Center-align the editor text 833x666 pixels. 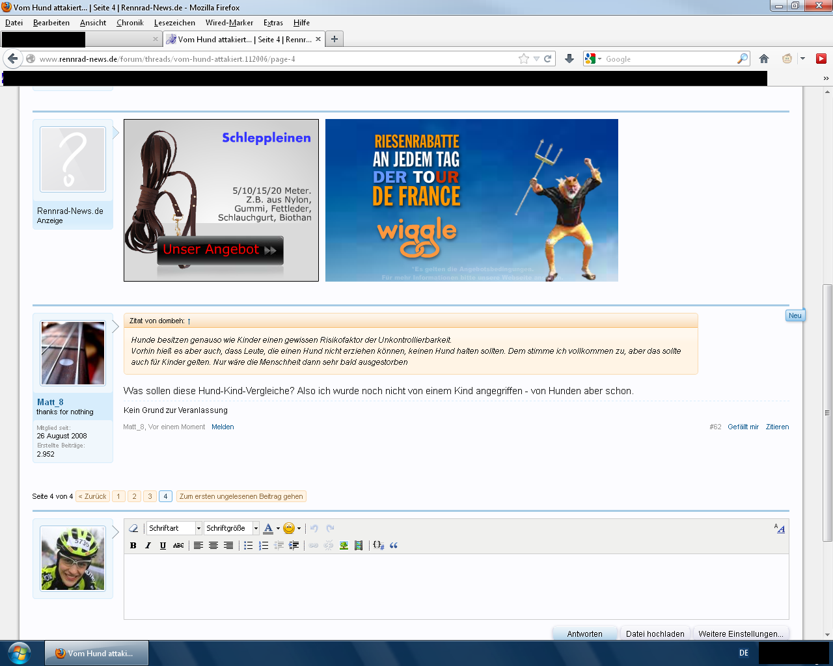coord(213,546)
